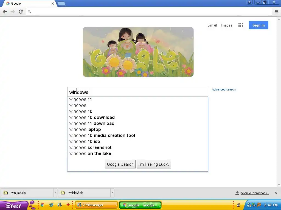Click the page scrollbar up arrow
Image resolution: width=281 pixels, height=210 pixels.
(279, 19)
